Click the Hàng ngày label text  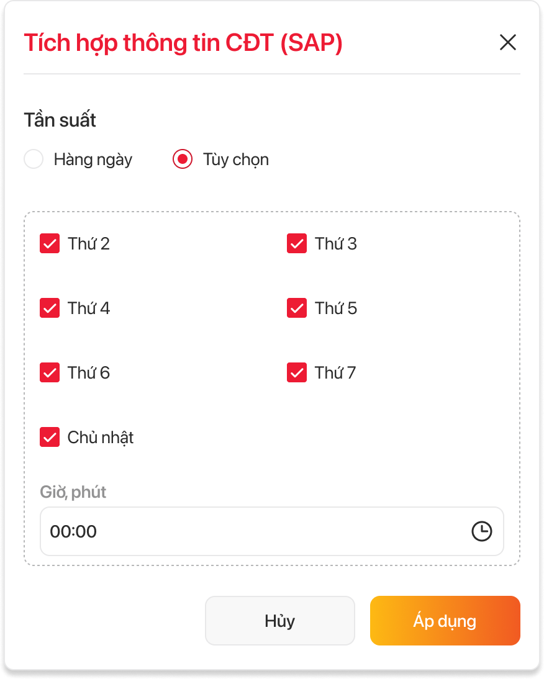point(93,160)
